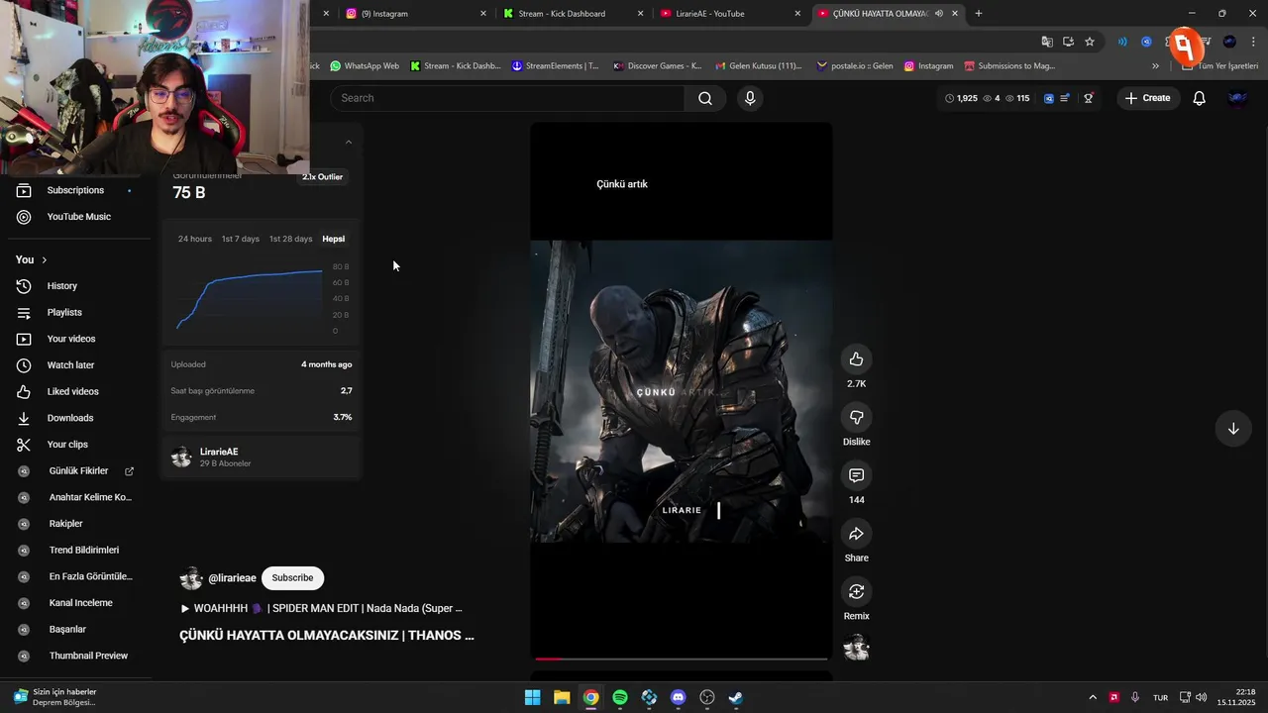Open the sound mixer thumbnail below Remix
1268x713 pixels.
coord(856,649)
